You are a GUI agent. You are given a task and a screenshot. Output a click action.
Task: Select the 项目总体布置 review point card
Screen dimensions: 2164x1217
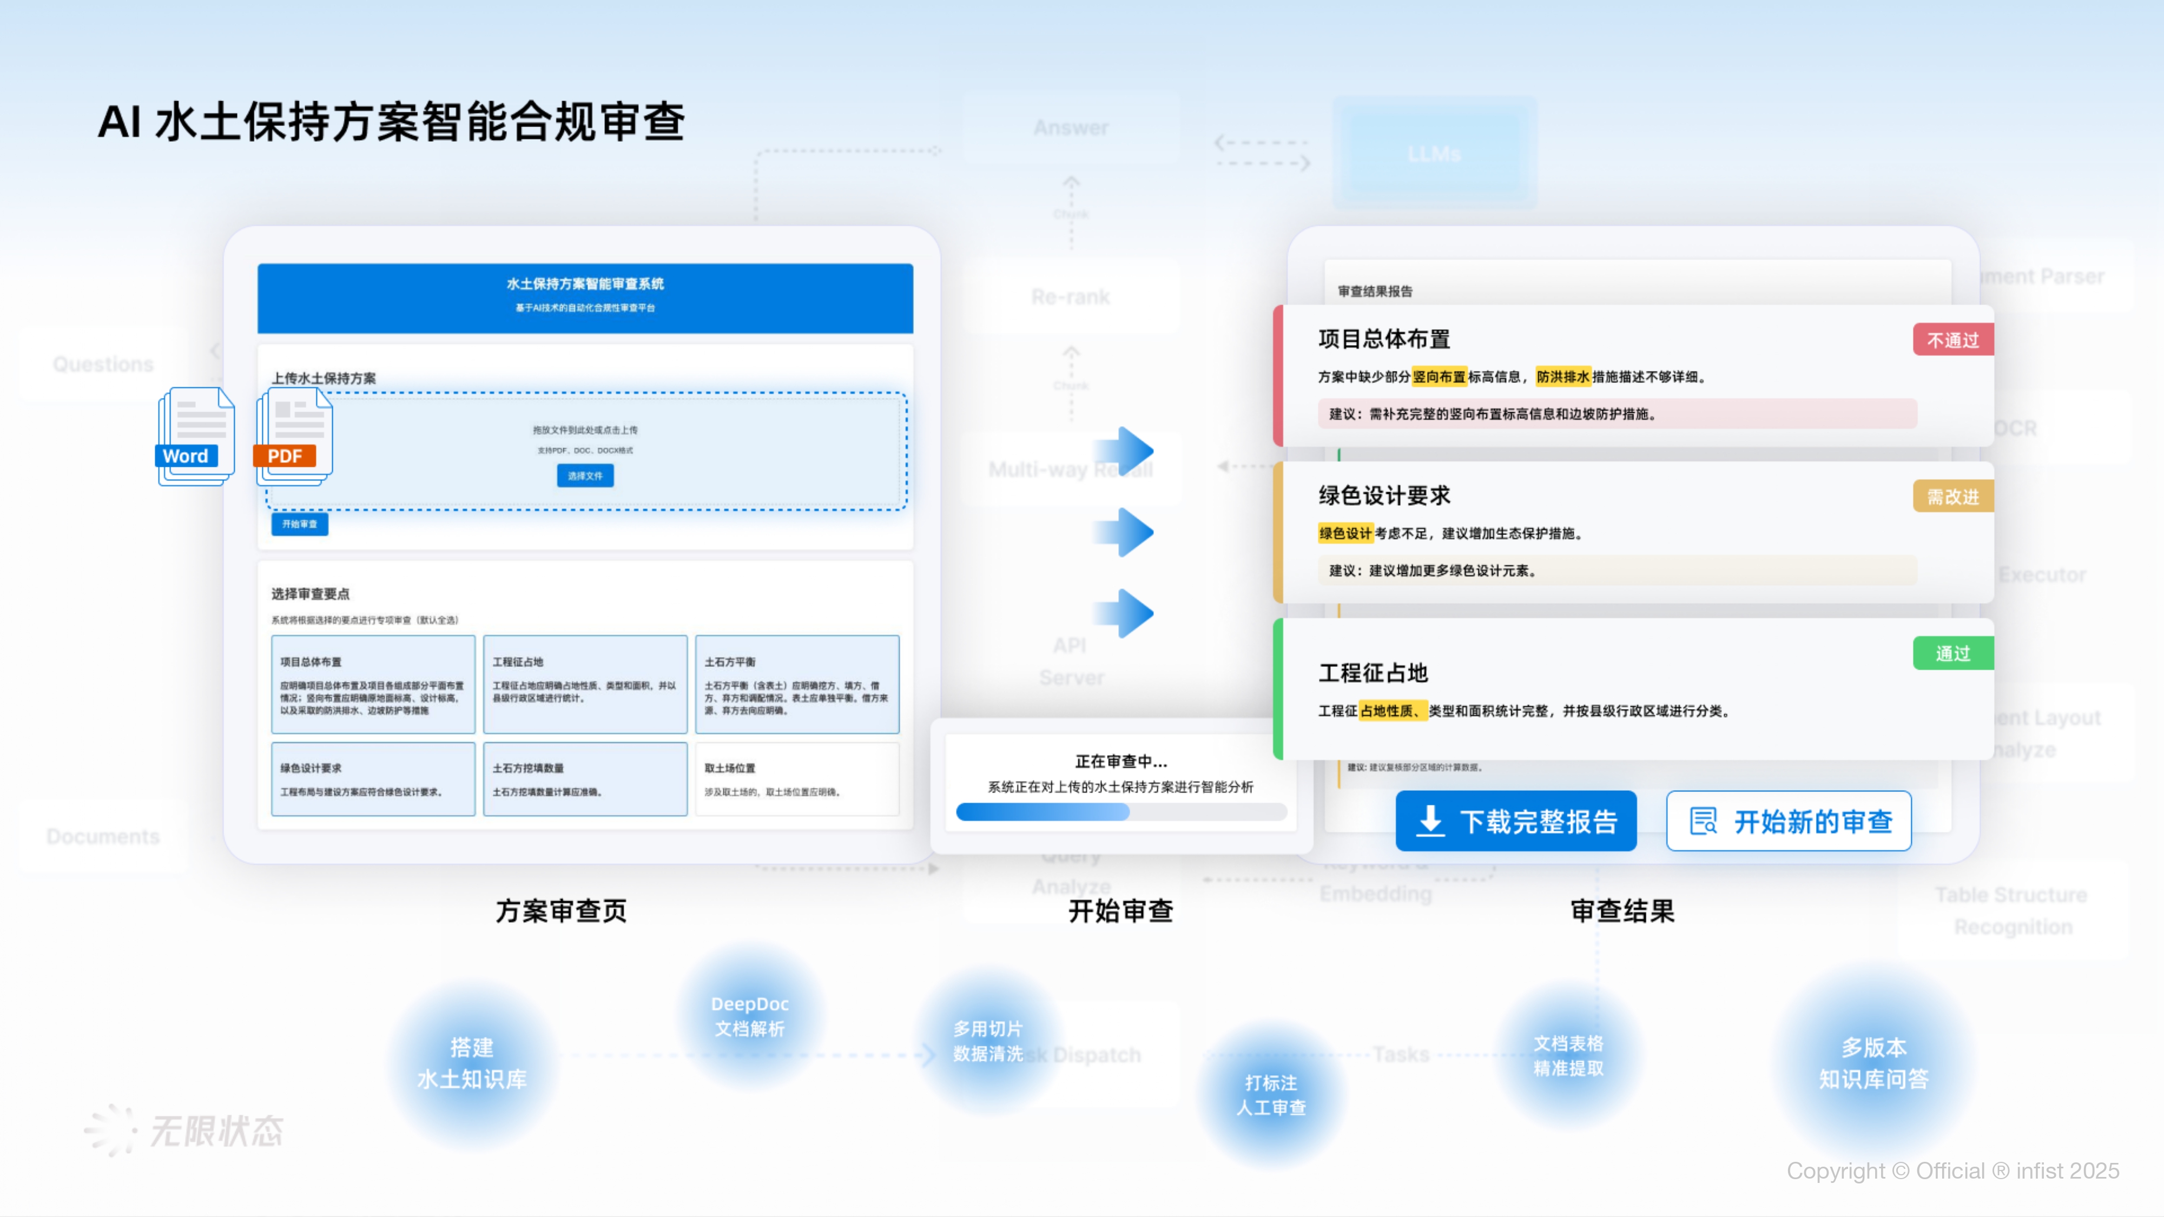[373, 684]
